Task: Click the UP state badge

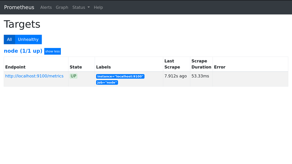Action: pyautogui.click(x=73, y=76)
